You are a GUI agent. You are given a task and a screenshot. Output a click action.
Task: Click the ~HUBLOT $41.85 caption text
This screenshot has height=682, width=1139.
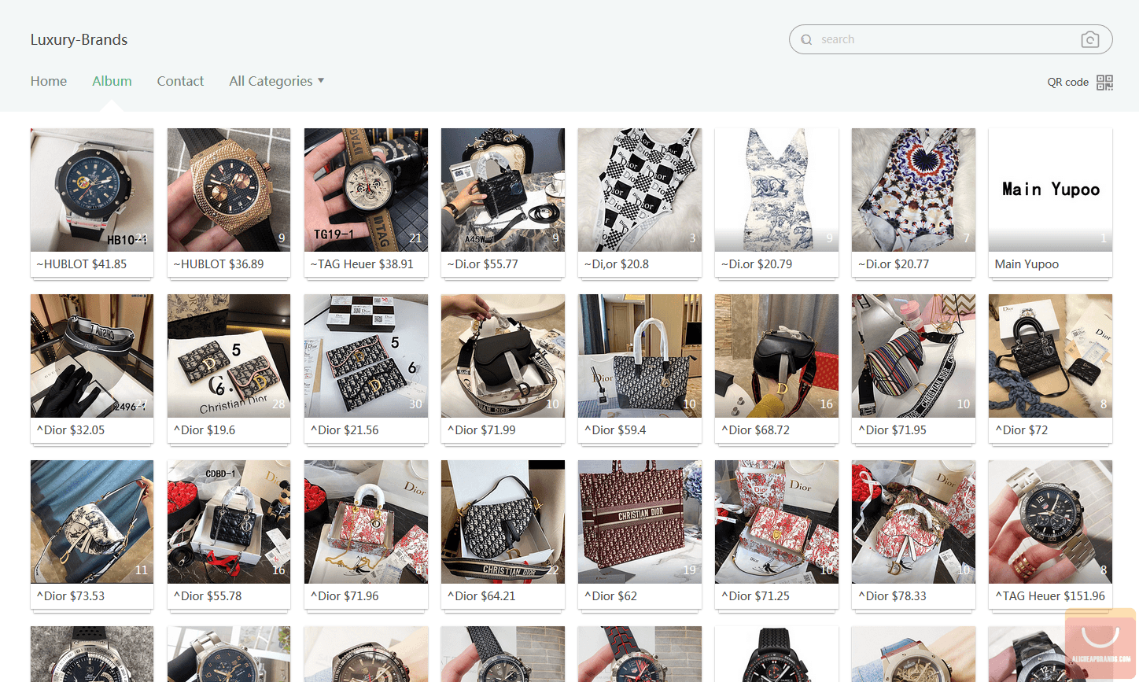pyautogui.click(x=82, y=264)
